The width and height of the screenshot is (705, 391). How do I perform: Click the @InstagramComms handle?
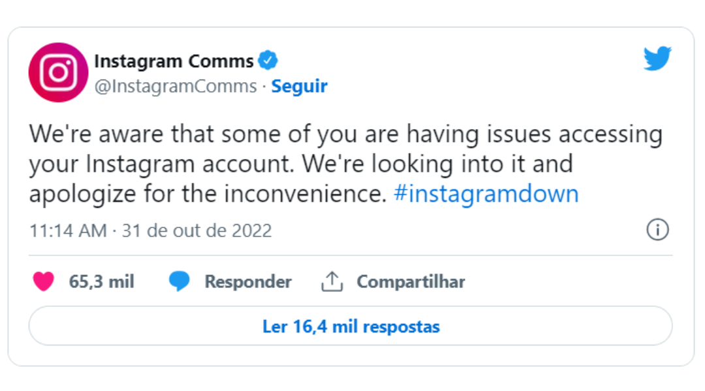click(x=176, y=86)
